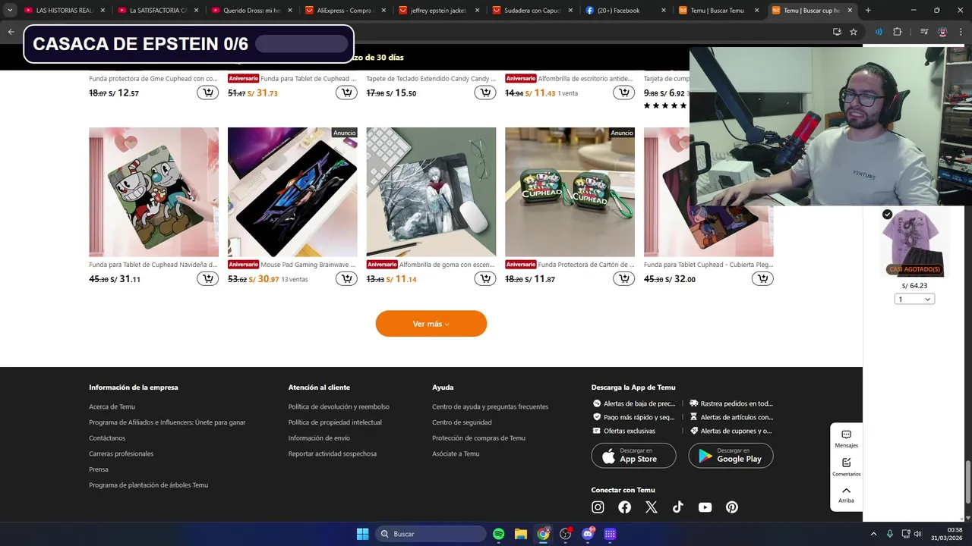
Task: Click the taskbar Buscar search field
Action: (x=431, y=534)
